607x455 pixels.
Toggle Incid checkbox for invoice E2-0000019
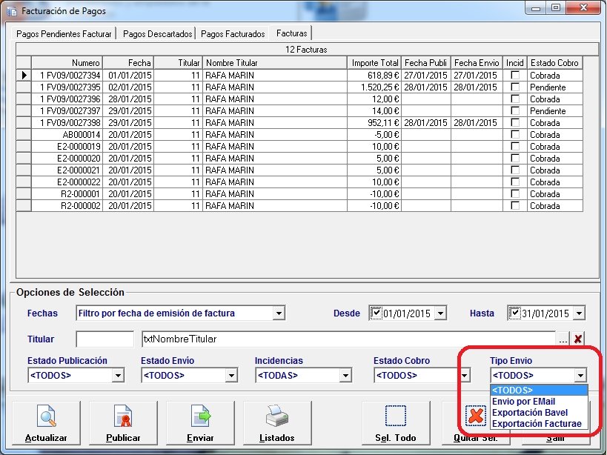pos(515,146)
